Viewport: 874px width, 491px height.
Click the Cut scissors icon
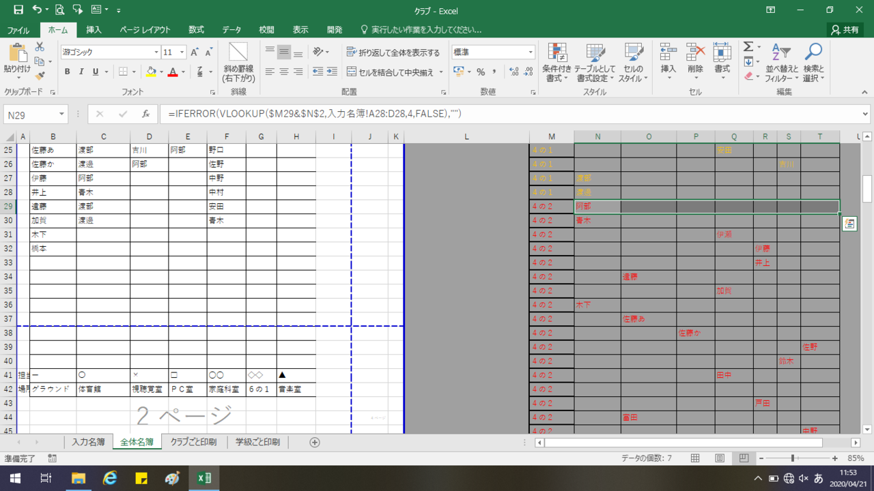pyautogui.click(x=40, y=46)
